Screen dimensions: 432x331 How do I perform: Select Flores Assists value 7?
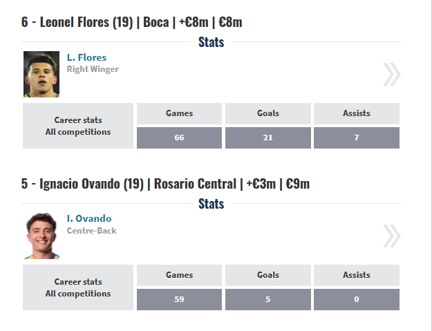coord(357,138)
